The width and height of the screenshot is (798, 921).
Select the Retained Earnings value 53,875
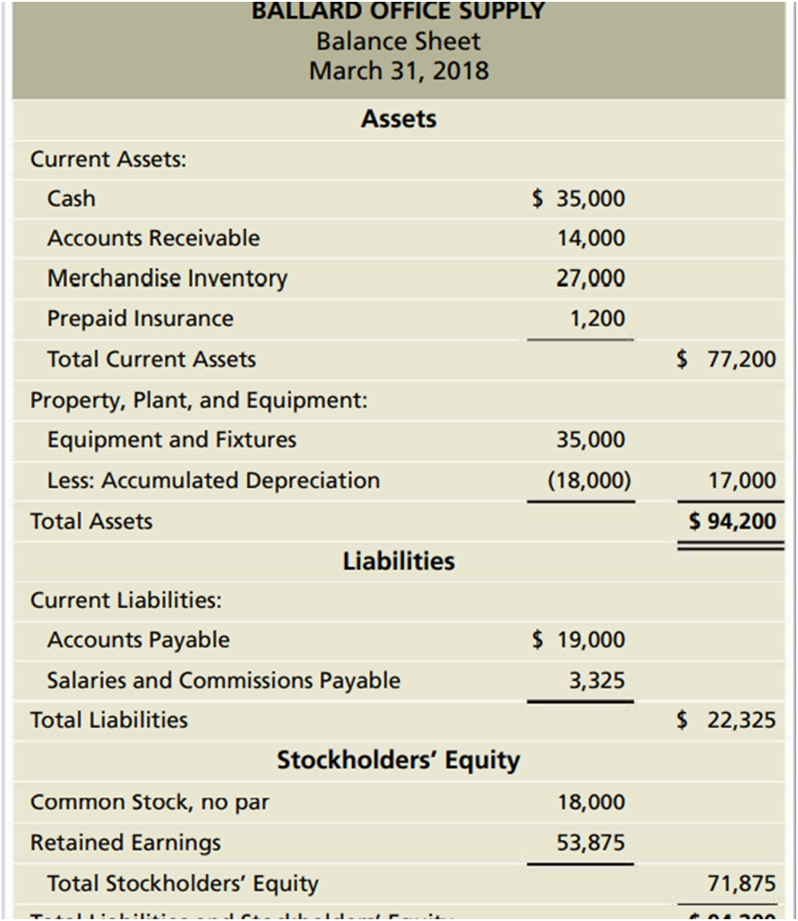click(x=590, y=843)
